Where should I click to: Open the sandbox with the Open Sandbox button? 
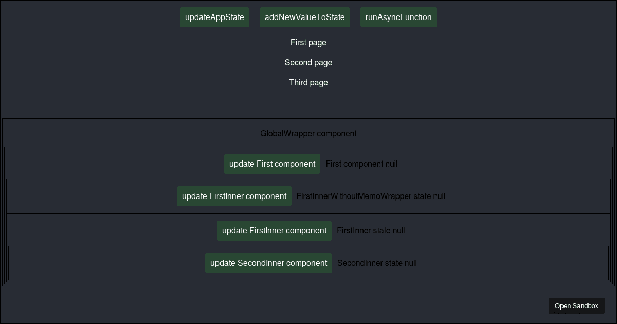(576, 305)
